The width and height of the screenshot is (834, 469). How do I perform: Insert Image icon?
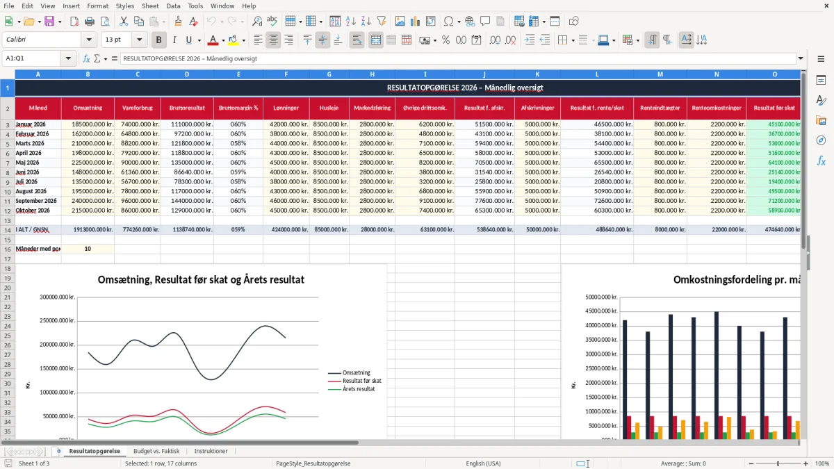[400, 22]
